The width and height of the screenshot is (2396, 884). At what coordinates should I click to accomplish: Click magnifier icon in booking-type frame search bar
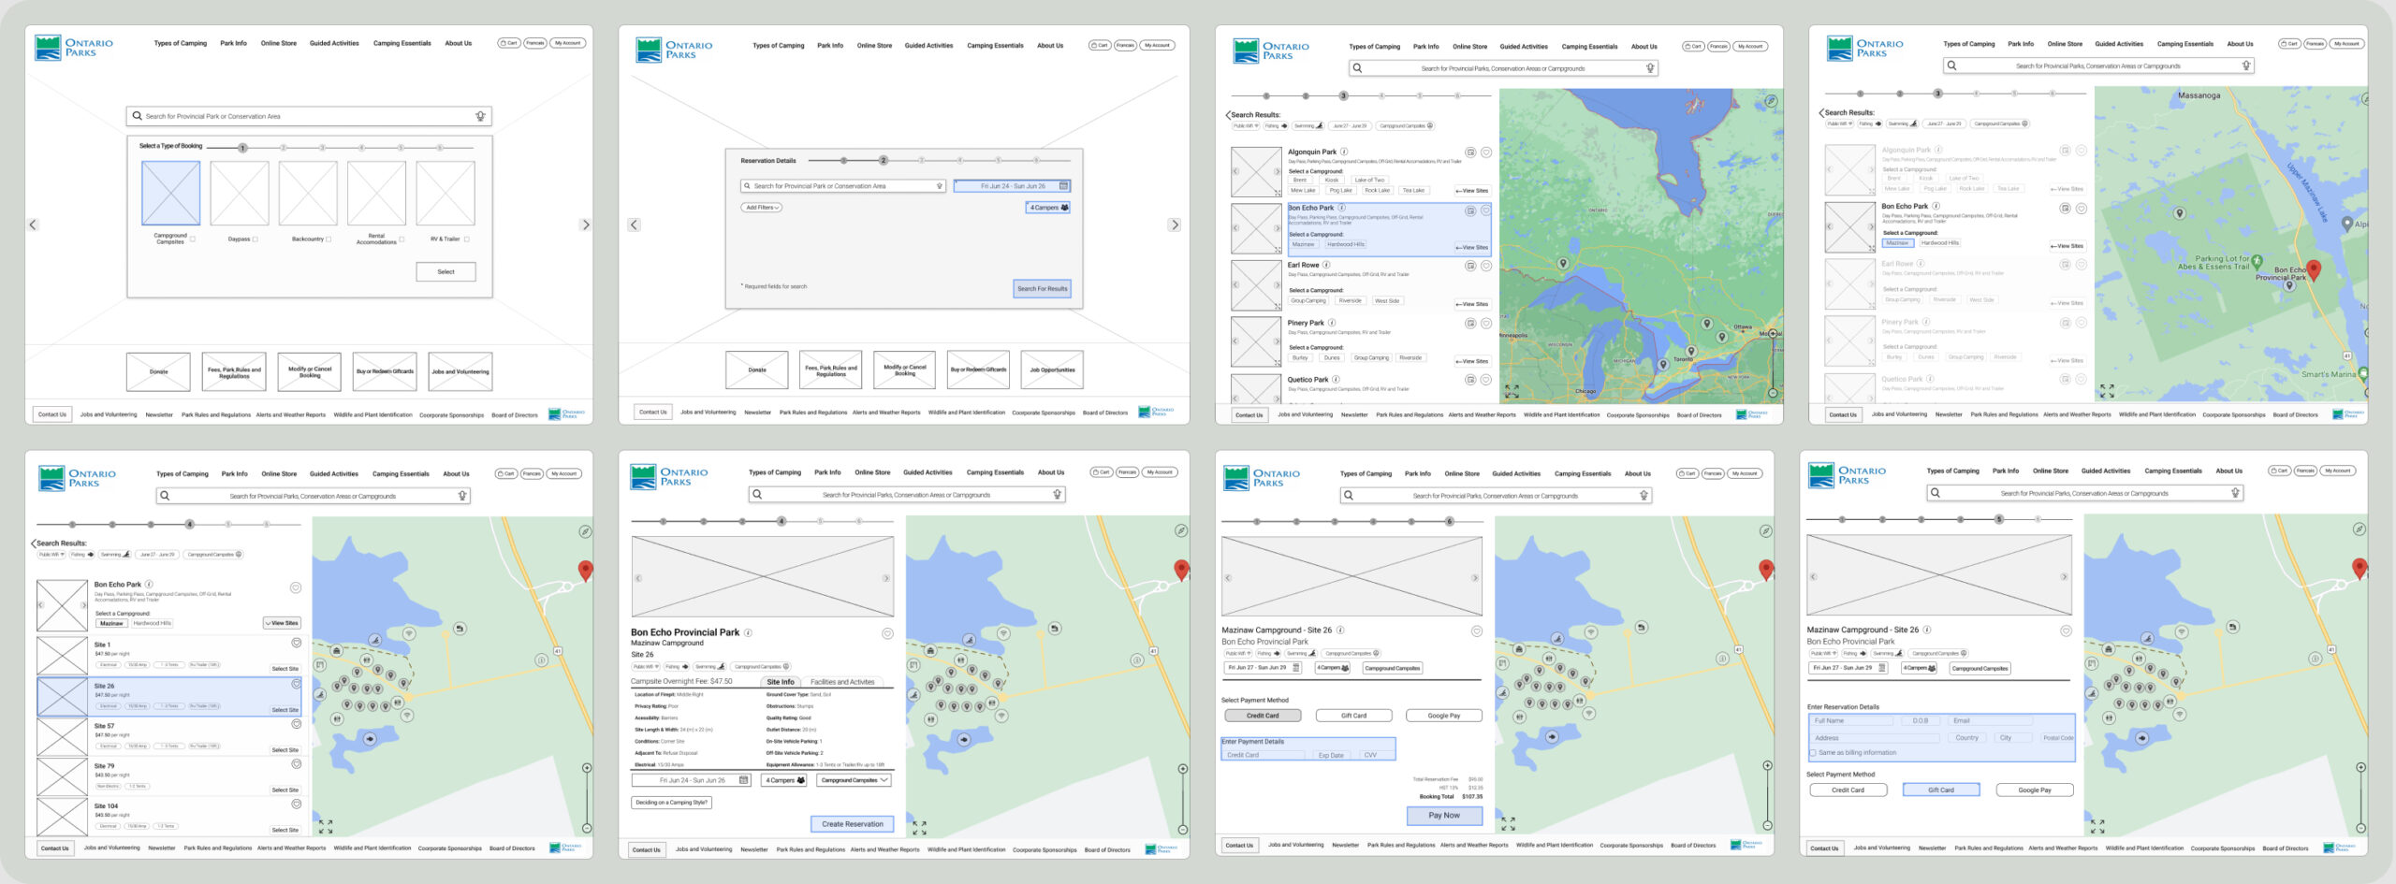pyautogui.click(x=138, y=116)
